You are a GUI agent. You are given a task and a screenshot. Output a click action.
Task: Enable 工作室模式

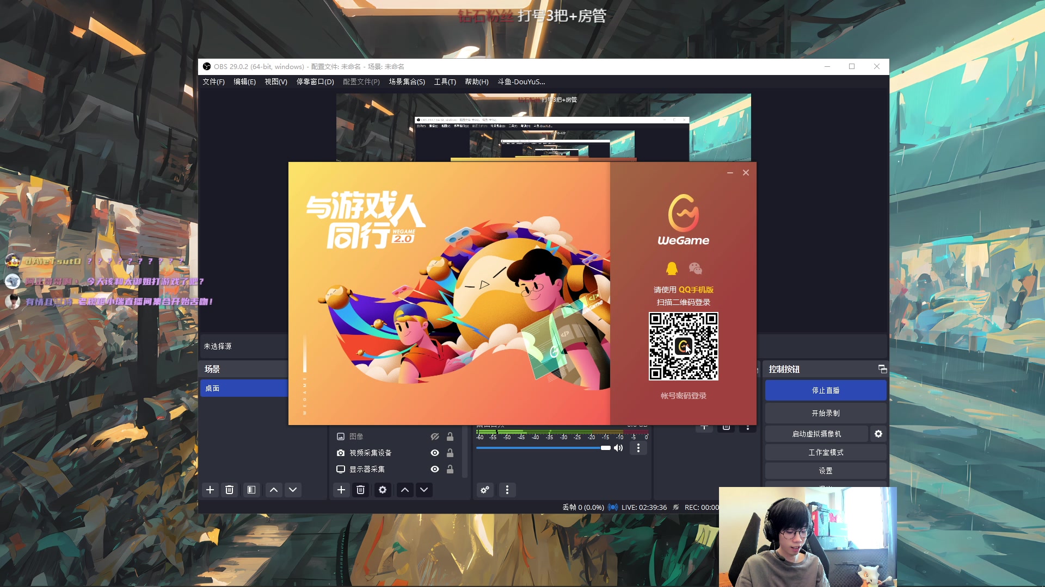tap(826, 452)
